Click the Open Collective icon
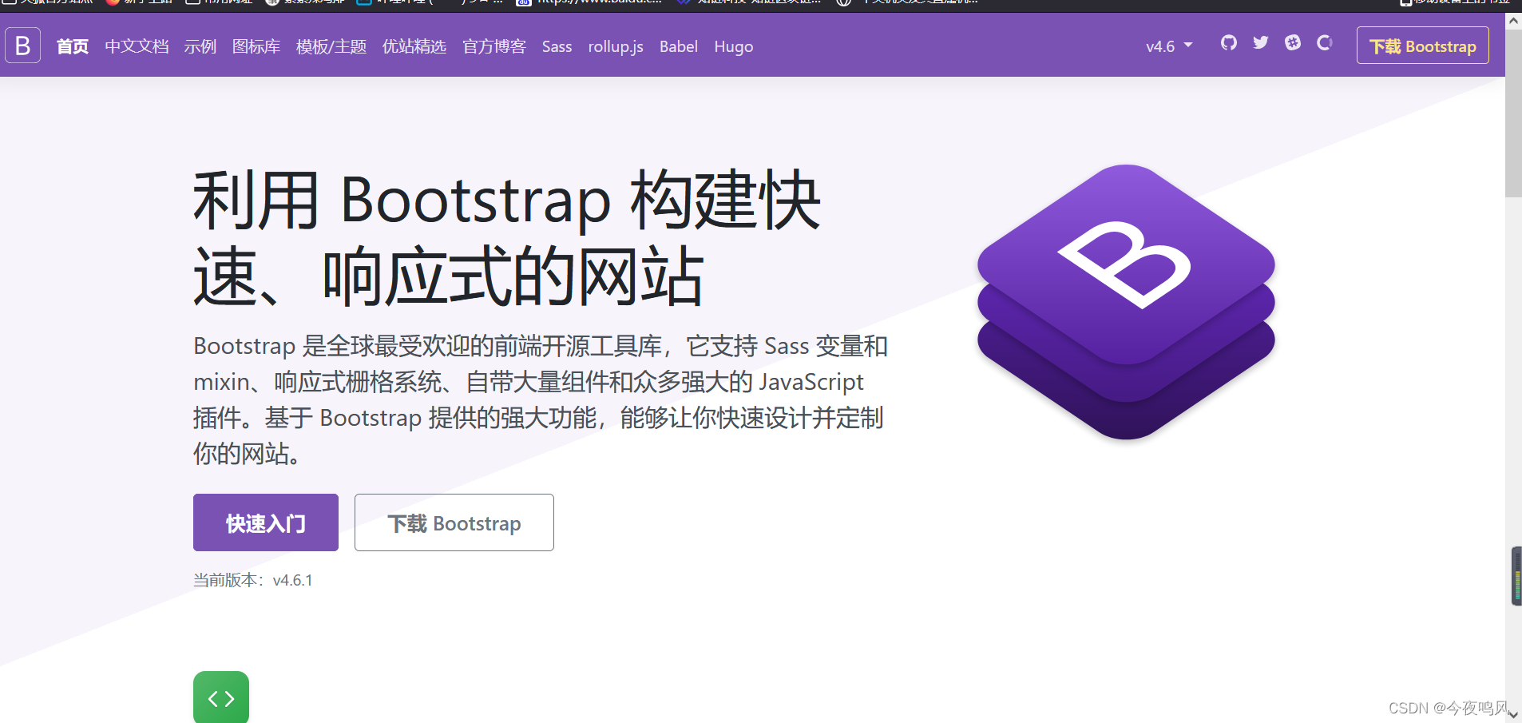Image resolution: width=1522 pixels, height=723 pixels. 1325,43
